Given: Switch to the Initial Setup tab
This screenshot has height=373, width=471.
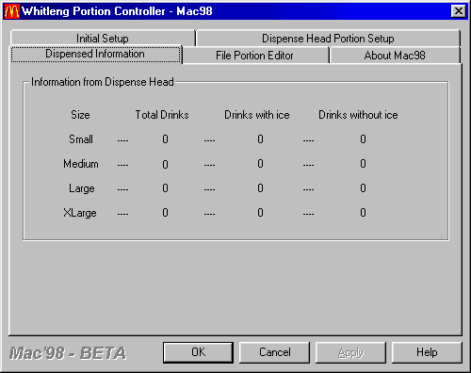Looking at the screenshot, I should click(x=103, y=39).
